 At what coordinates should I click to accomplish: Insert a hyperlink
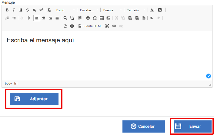(114, 26)
